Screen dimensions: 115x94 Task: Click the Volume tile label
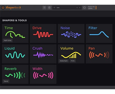[x=67, y=48]
